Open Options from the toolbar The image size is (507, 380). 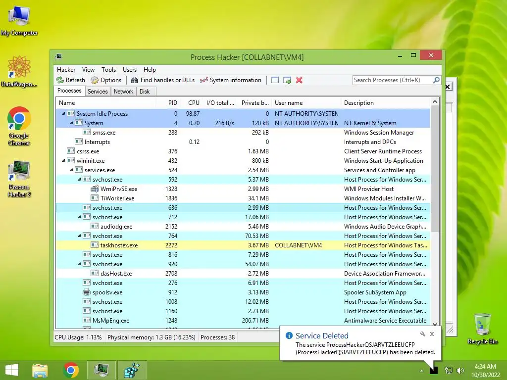[x=106, y=80]
